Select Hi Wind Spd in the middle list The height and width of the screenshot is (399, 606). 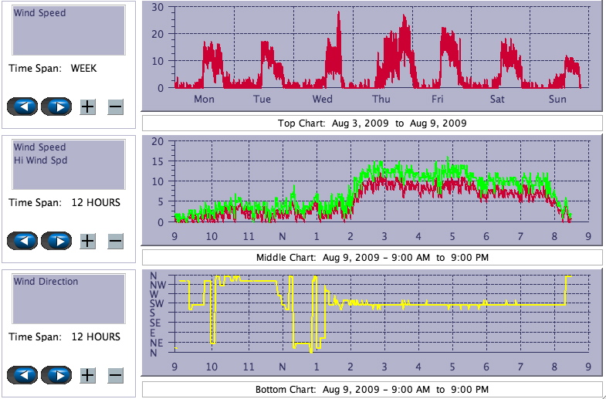[40, 160]
